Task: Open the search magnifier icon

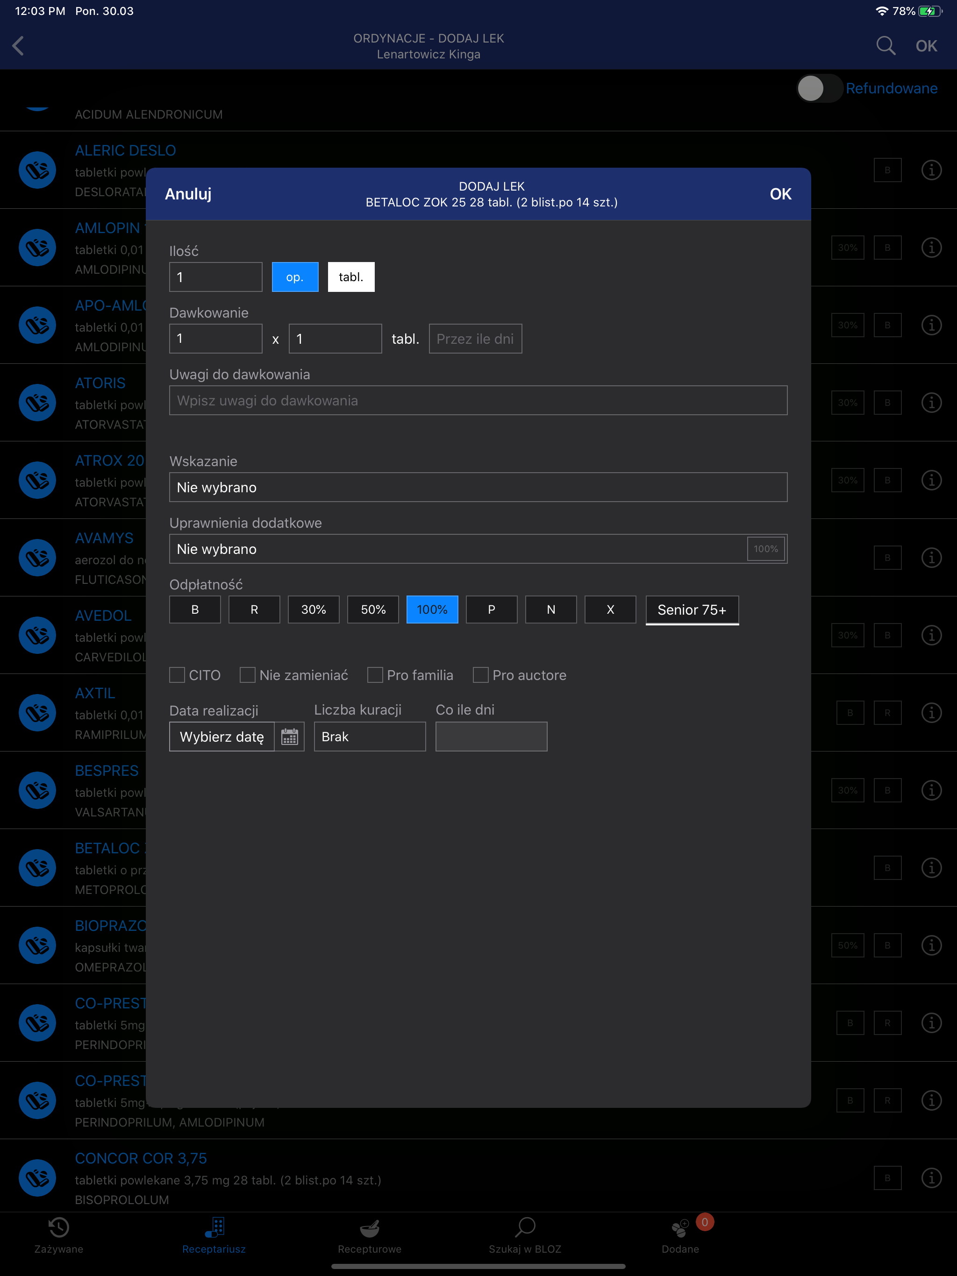Action: point(886,46)
